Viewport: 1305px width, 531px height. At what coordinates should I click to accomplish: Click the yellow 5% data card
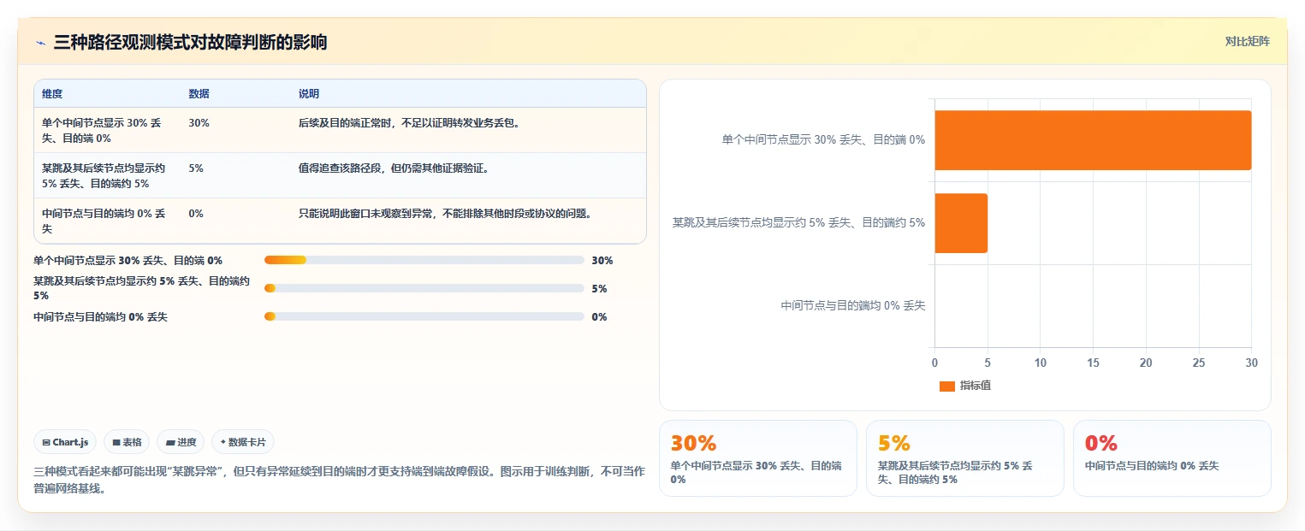coord(964,457)
